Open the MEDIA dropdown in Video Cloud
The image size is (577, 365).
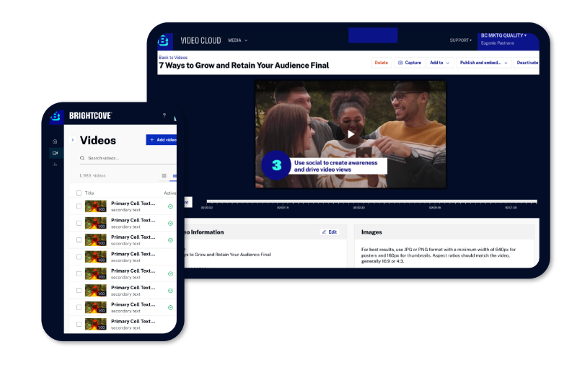pos(238,40)
